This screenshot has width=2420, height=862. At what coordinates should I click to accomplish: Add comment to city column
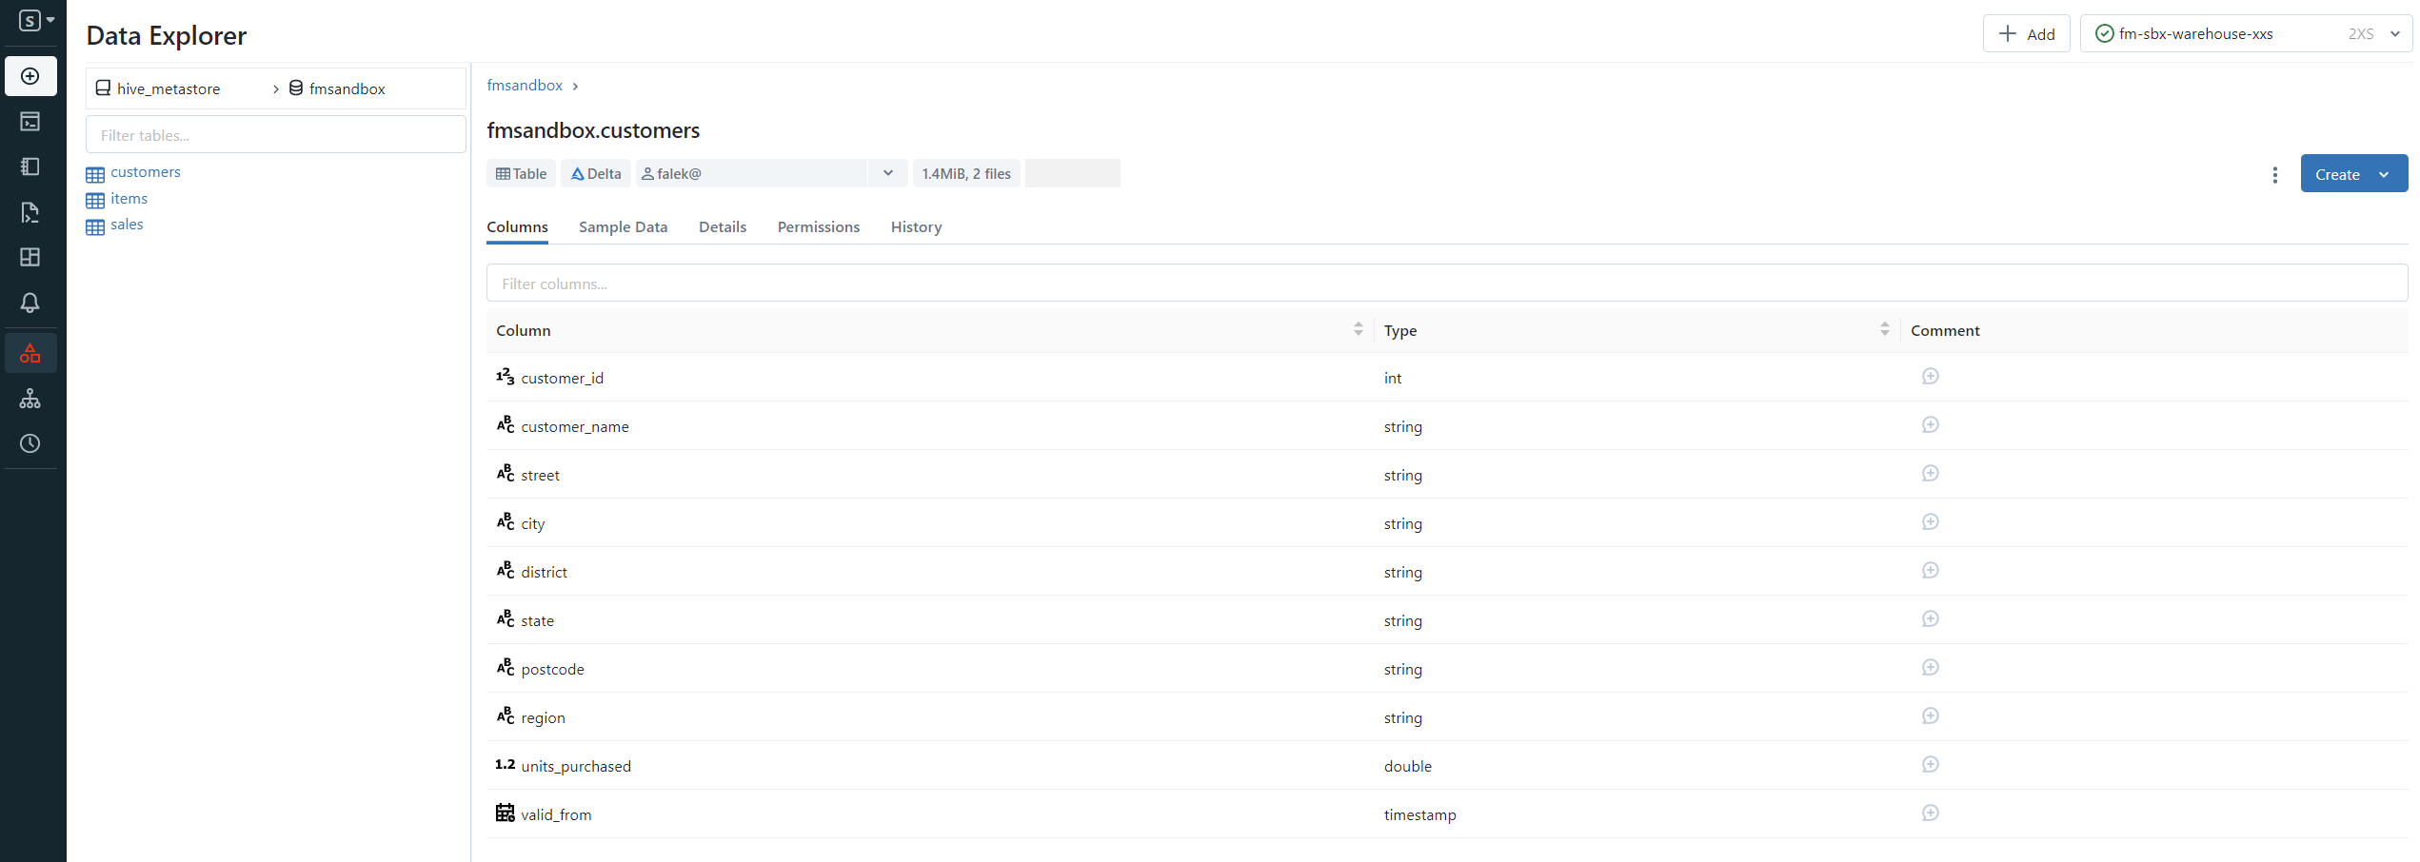[1931, 521]
